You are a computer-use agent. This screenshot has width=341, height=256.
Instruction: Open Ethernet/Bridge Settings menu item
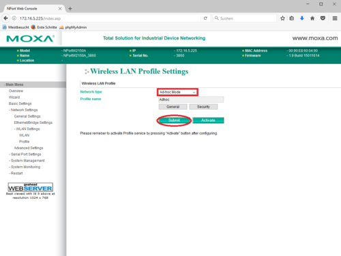pyautogui.click(x=33, y=123)
